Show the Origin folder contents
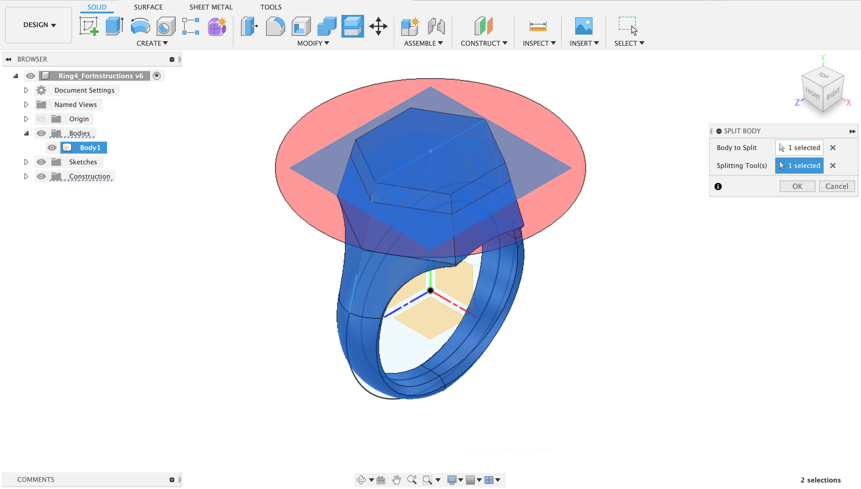Image resolution: width=861 pixels, height=489 pixels. tap(26, 119)
